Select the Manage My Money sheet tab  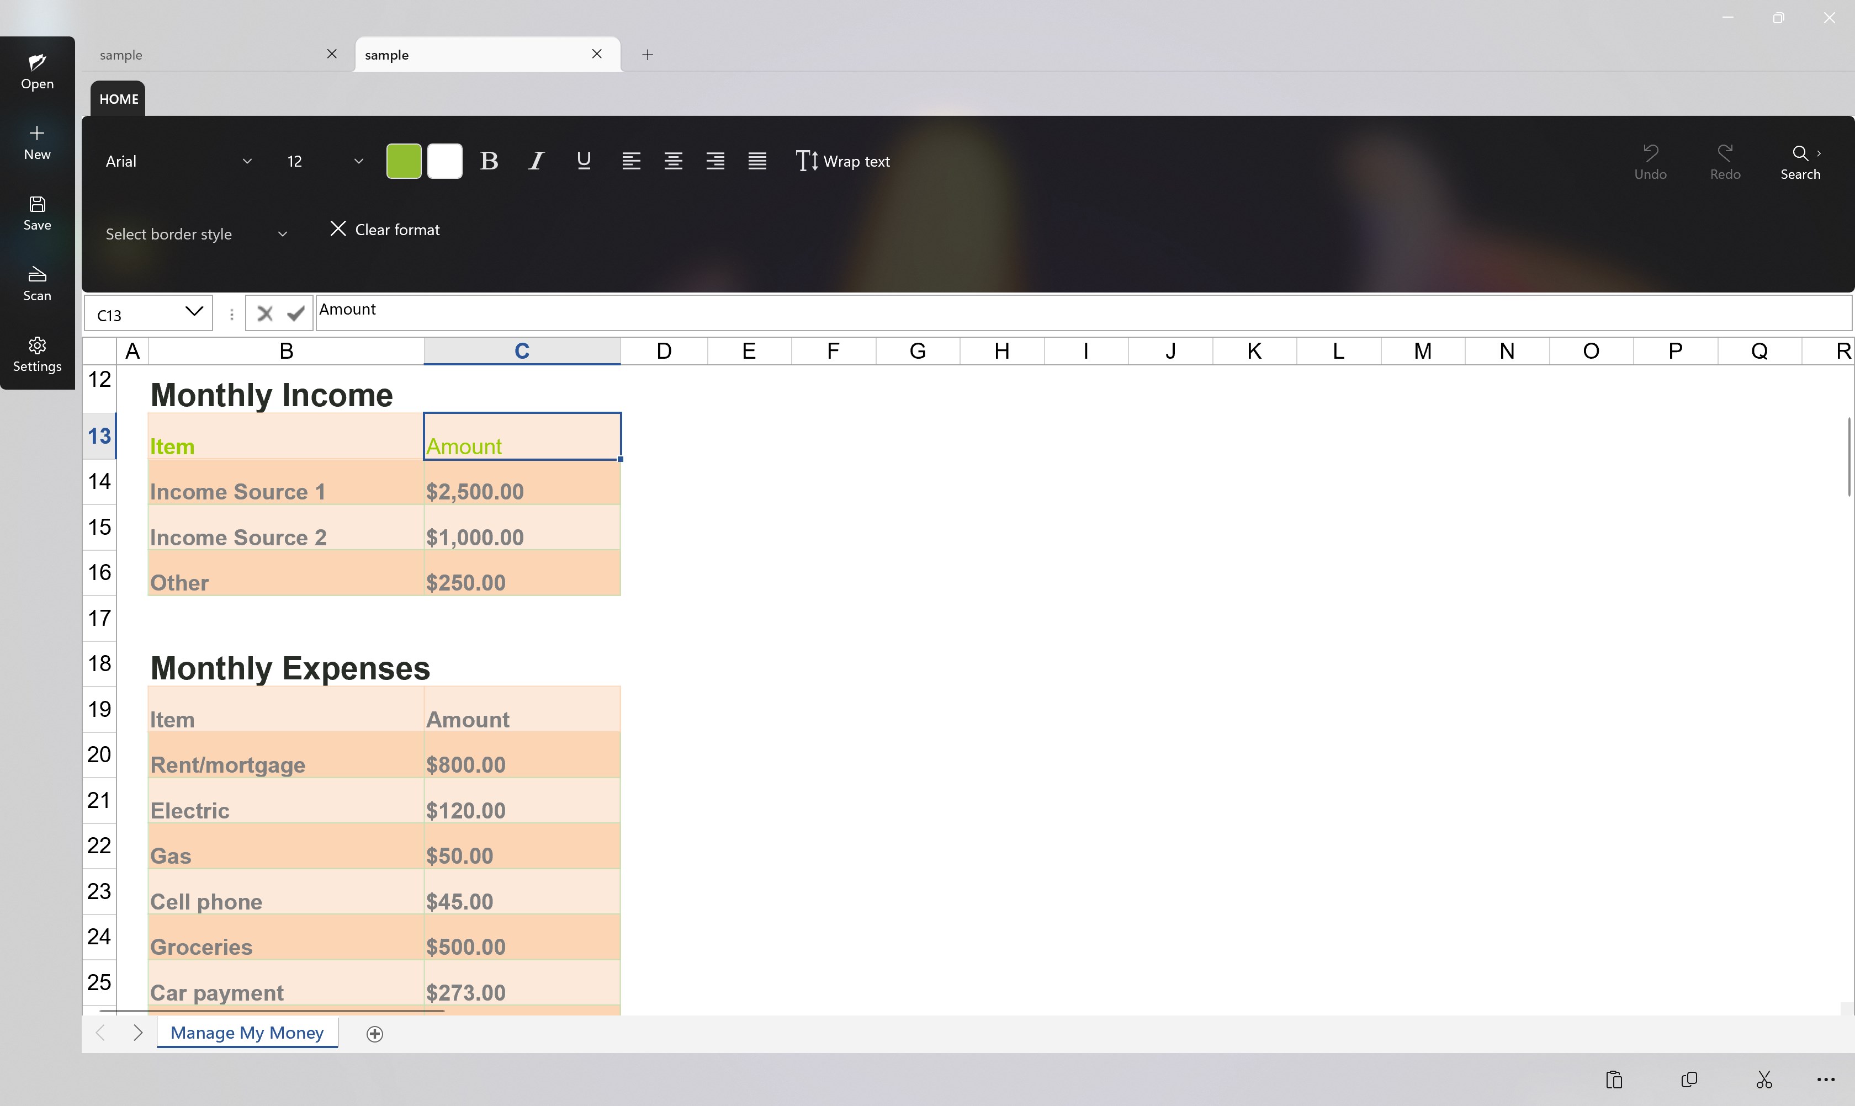click(x=247, y=1033)
